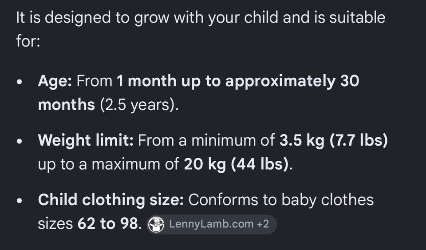Click the bold 'Age:' label
The image size is (426, 250).
(x=55, y=81)
